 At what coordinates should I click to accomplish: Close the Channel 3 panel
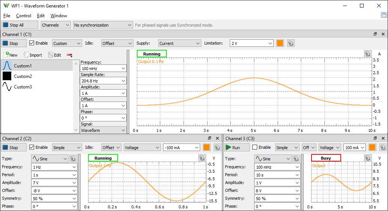[383, 139]
